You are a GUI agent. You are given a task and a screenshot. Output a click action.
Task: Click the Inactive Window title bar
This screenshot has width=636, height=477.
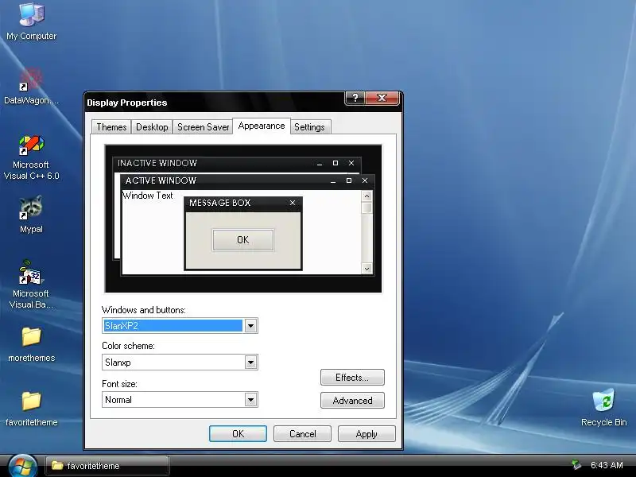pos(237,163)
